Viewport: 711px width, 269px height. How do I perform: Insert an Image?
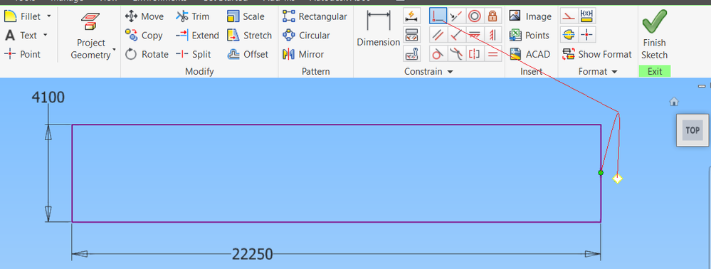point(530,16)
